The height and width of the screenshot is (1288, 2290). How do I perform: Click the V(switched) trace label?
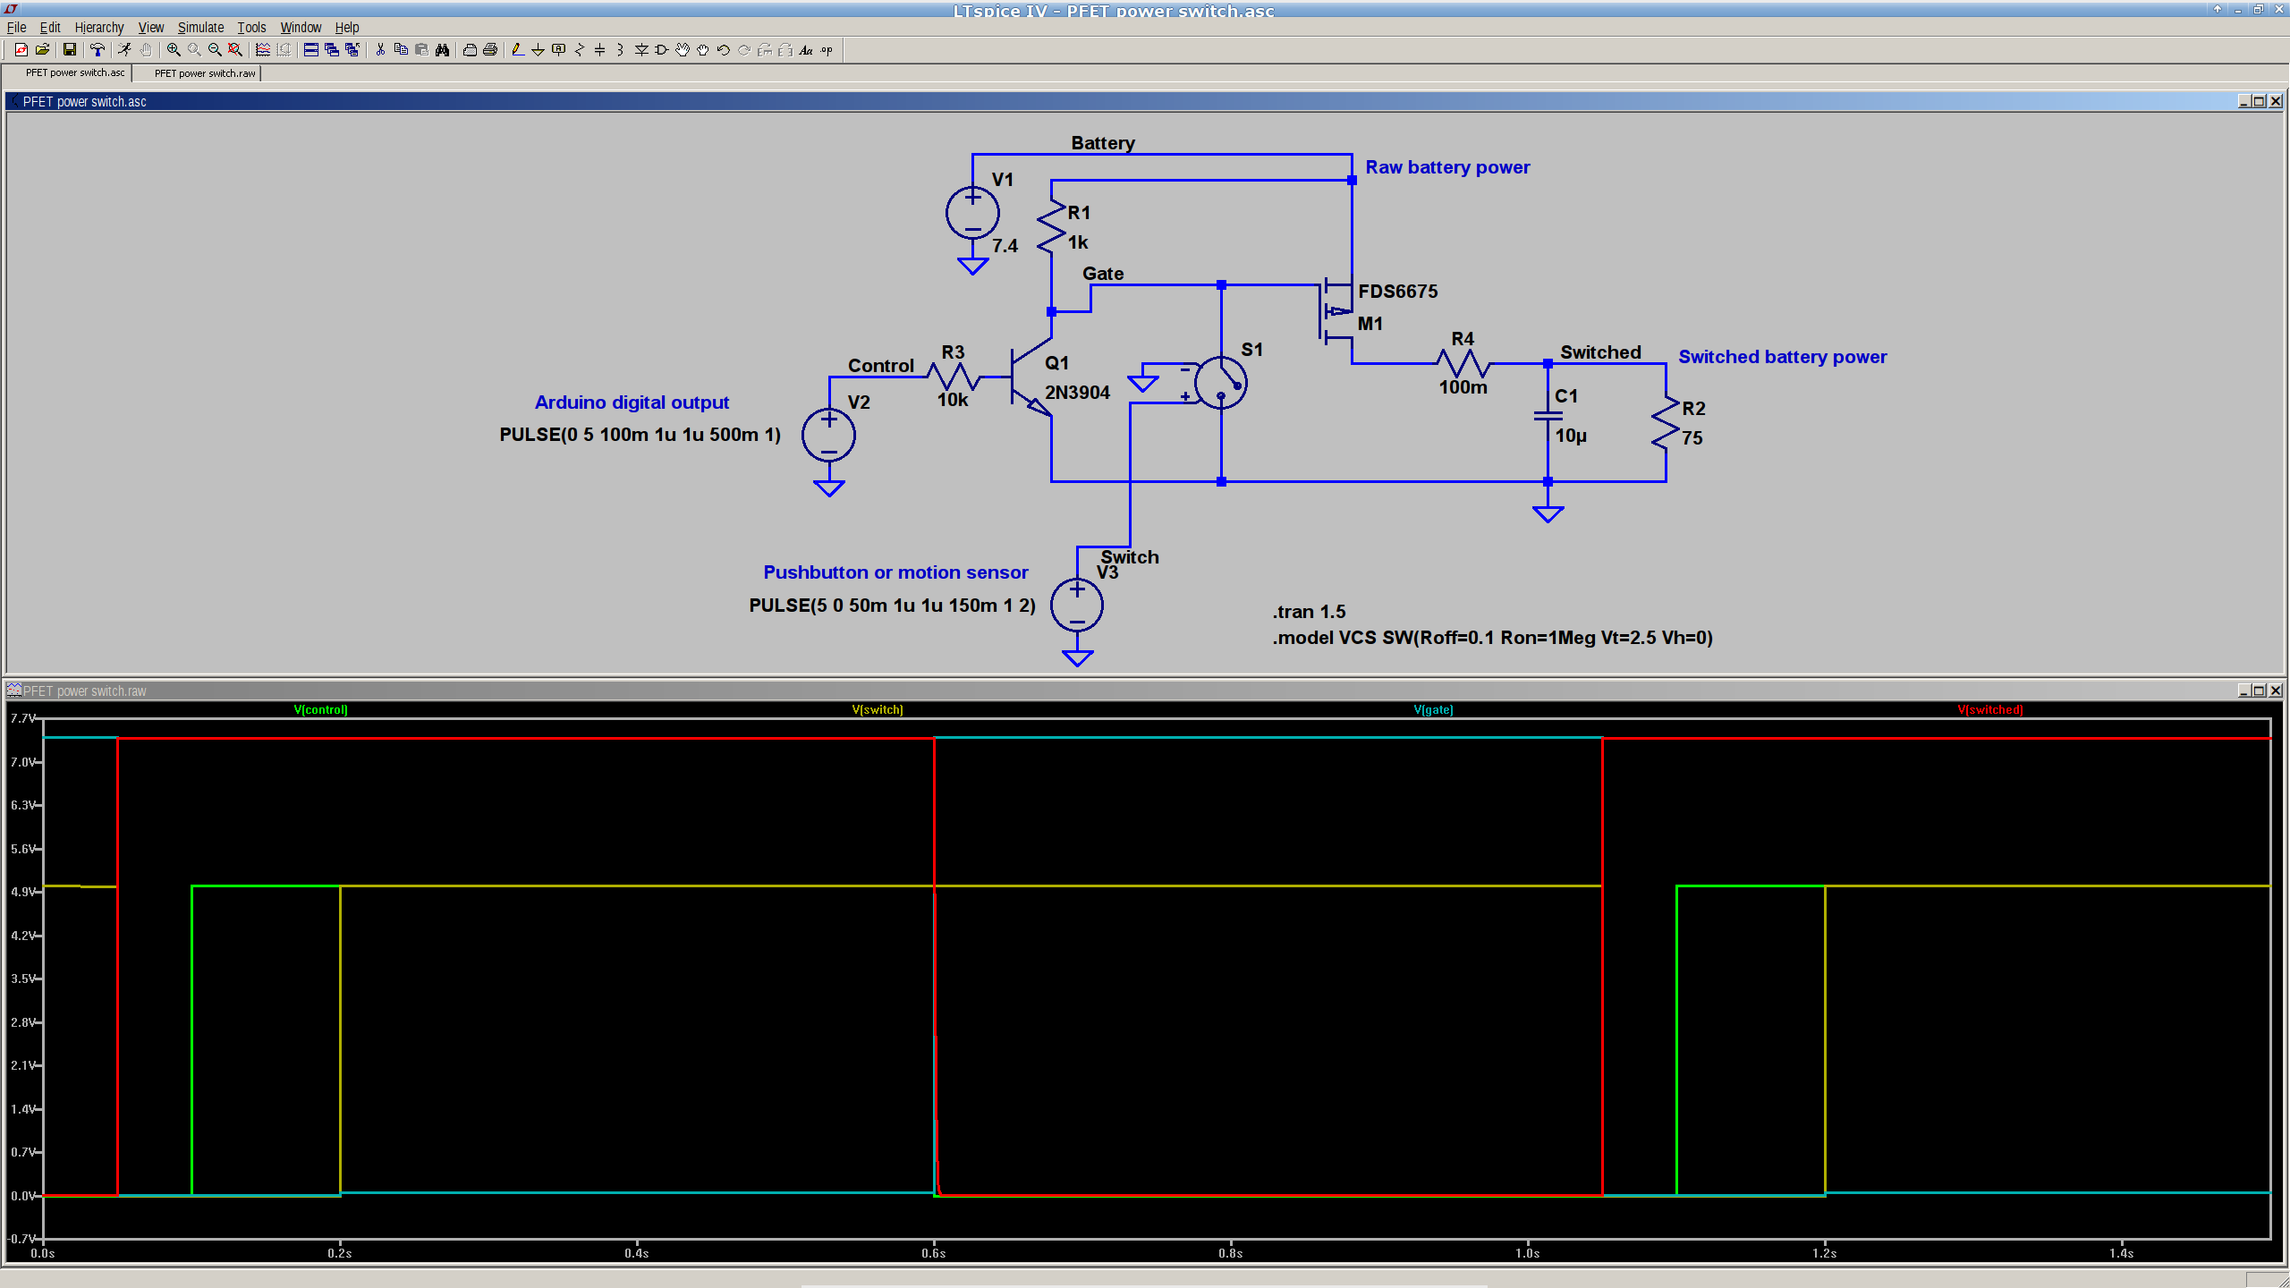click(x=1989, y=709)
